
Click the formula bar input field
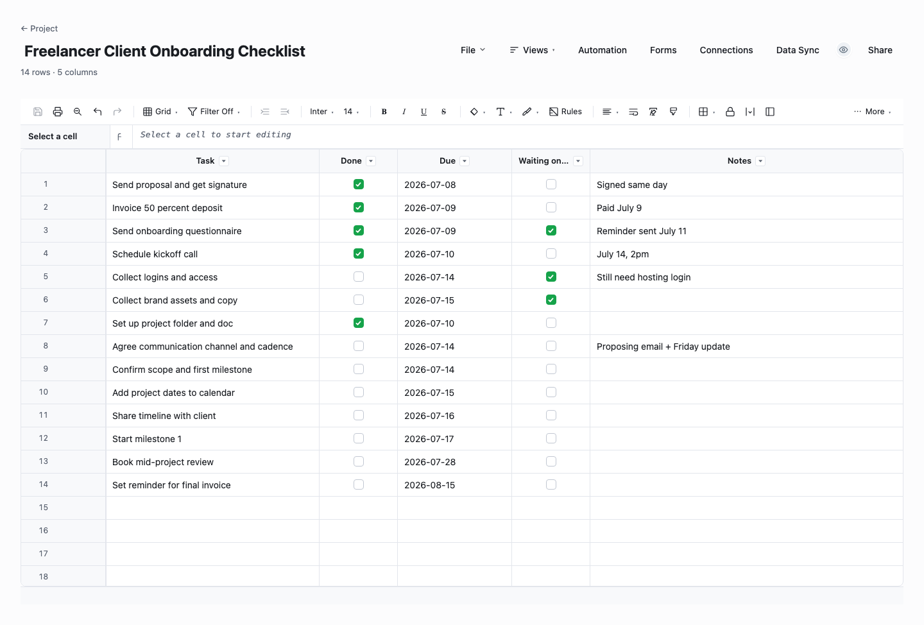[518, 136]
